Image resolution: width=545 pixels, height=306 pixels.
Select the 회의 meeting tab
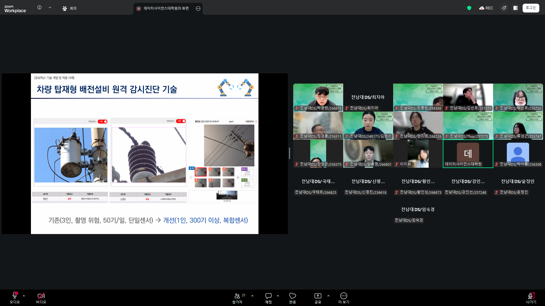coord(70,8)
